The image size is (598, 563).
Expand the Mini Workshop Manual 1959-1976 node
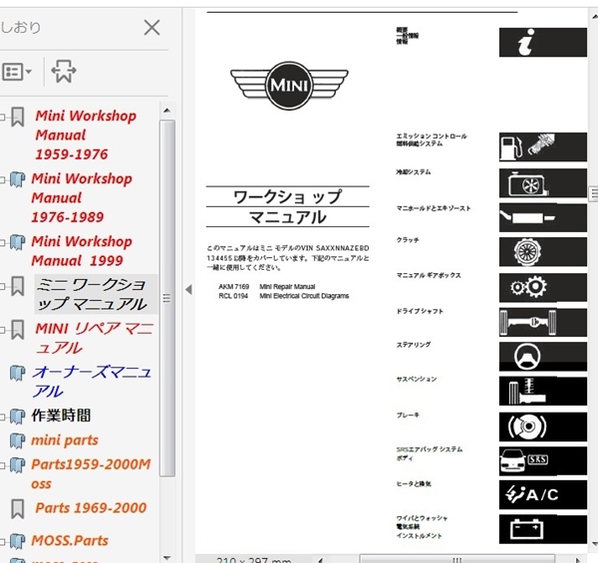click(x=2, y=117)
